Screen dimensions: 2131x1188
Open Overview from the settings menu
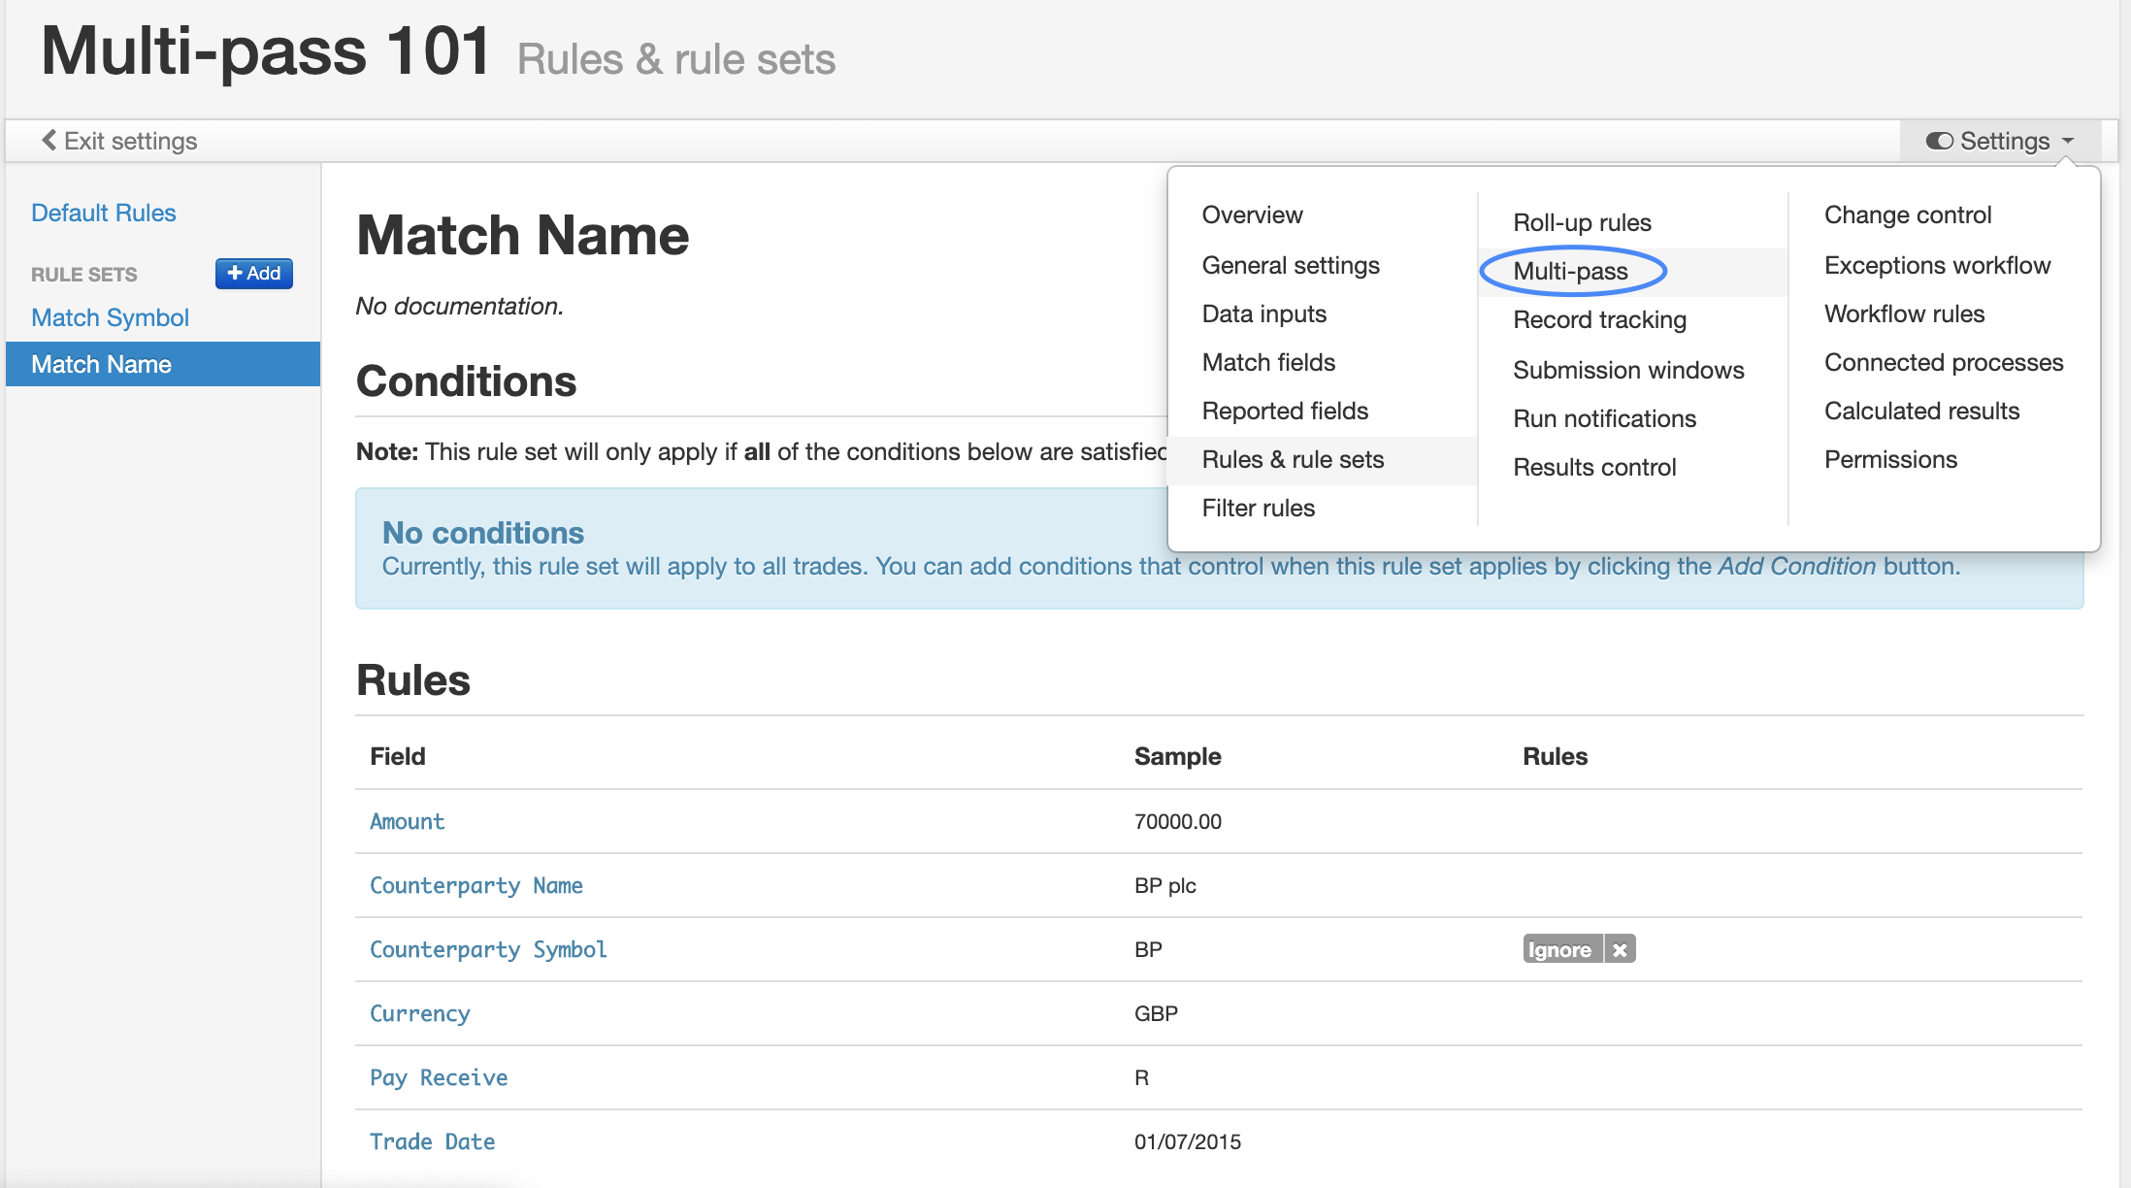(1252, 214)
